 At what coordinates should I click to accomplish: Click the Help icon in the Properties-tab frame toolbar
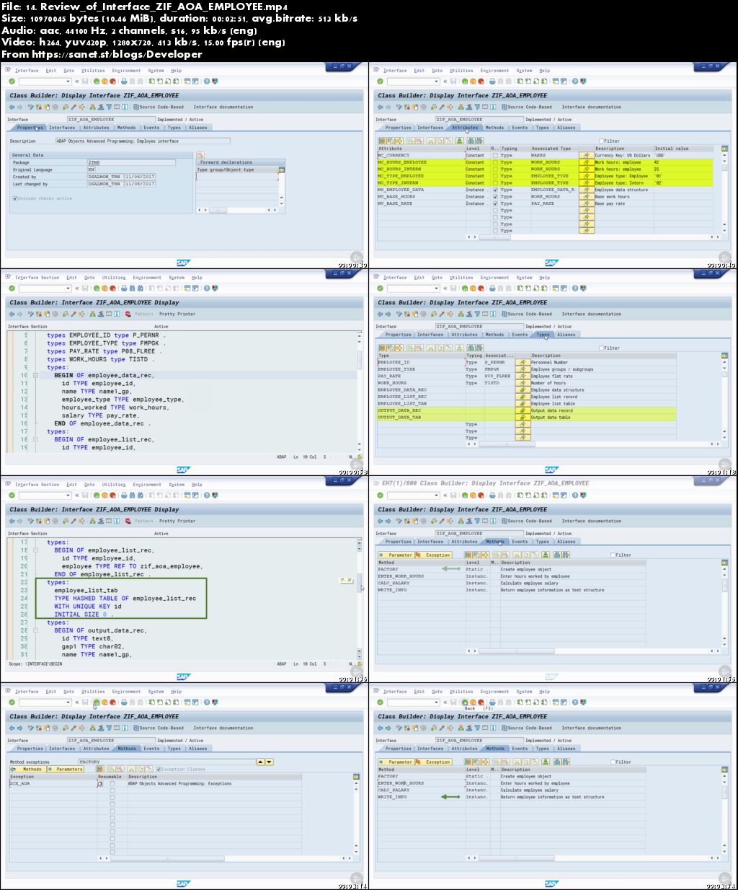click(x=206, y=81)
